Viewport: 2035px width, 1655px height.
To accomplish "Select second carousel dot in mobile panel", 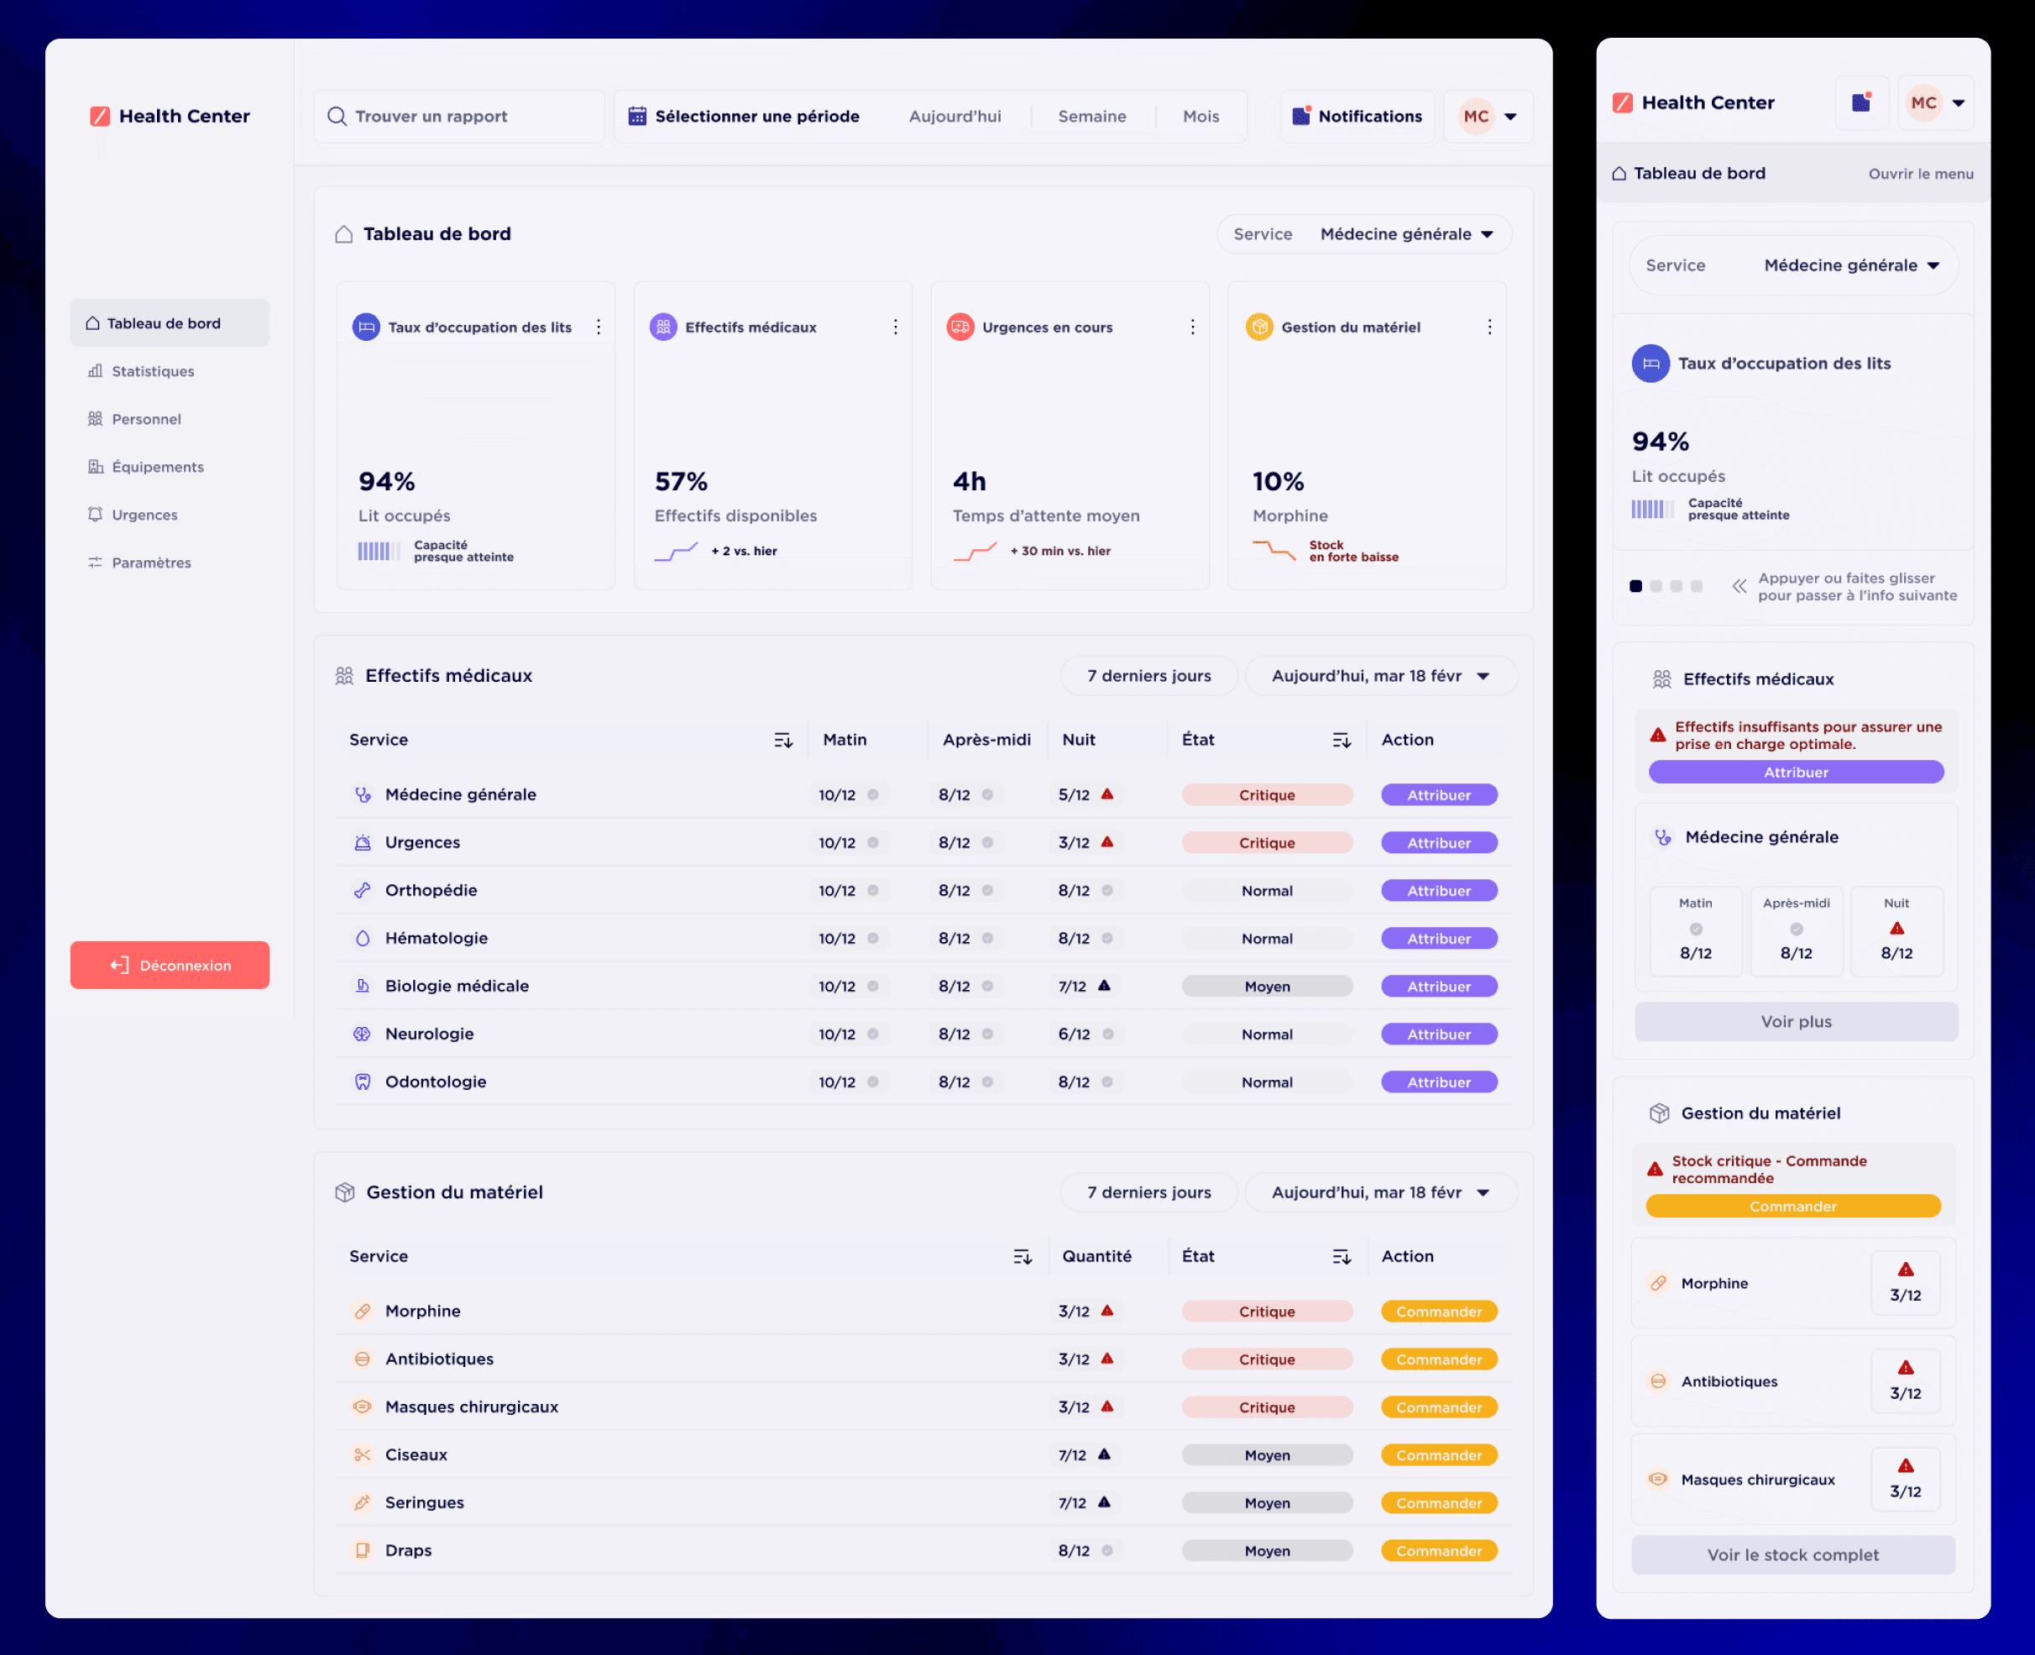I will pyautogui.click(x=1656, y=586).
